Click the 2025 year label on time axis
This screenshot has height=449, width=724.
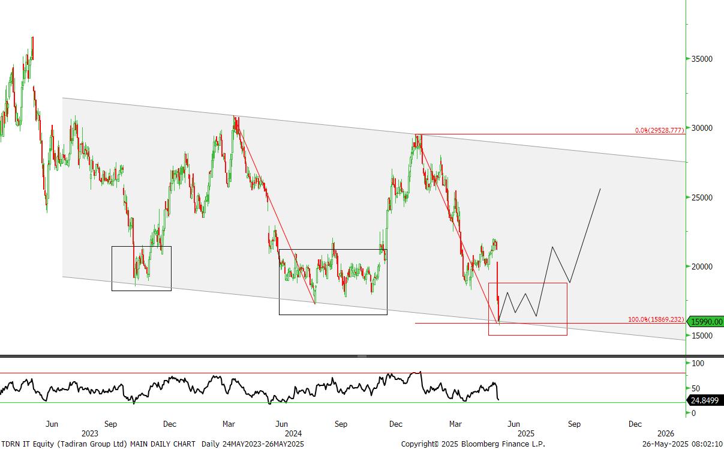coord(525,433)
